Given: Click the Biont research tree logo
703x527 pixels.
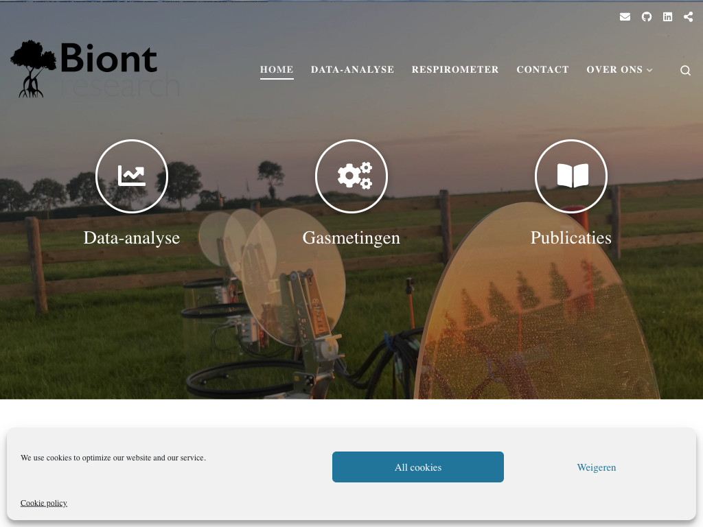Looking at the screenshot, I should [x=95, y=69].
